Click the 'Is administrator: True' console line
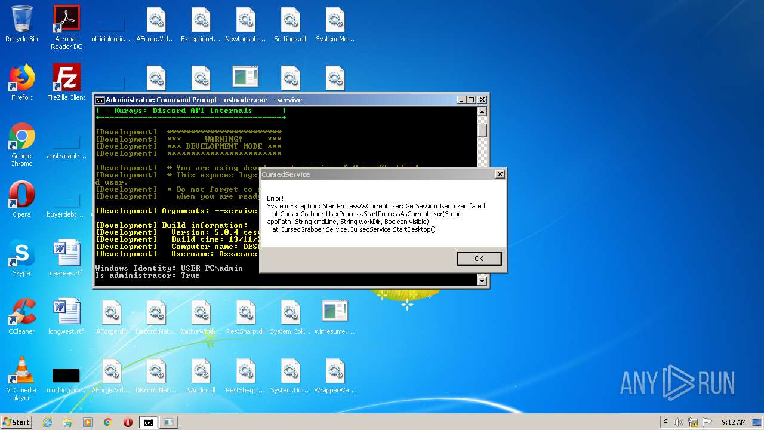 (x=147, y=275)
